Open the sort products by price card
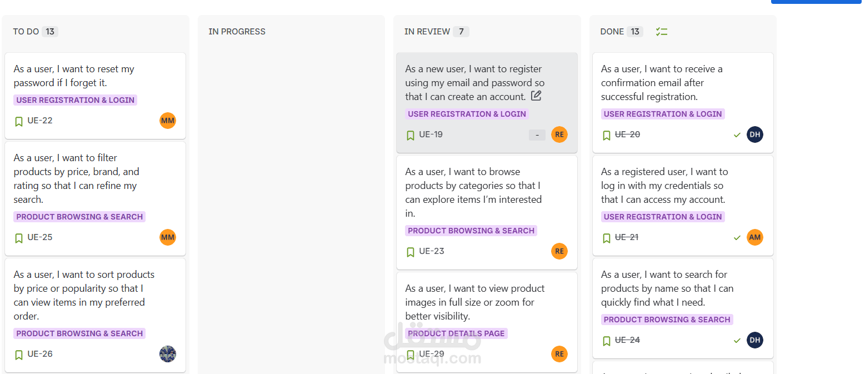This screenshot has width=865, height=374. point(84,295)
